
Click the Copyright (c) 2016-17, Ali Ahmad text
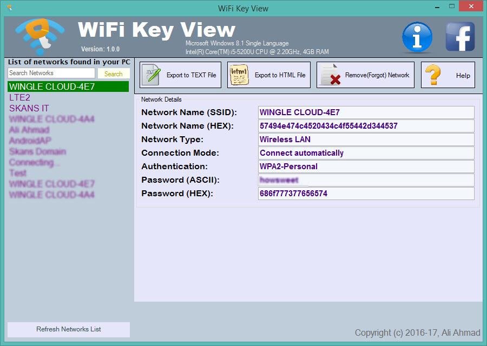[x=417, y=332]
